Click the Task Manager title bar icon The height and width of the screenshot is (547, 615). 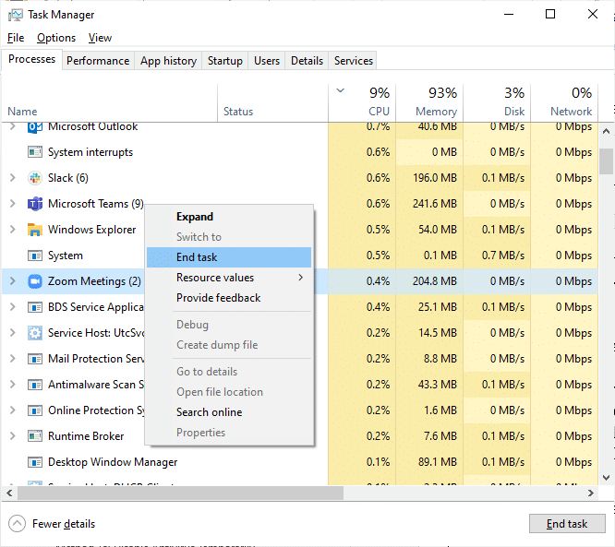click(15, 15)
